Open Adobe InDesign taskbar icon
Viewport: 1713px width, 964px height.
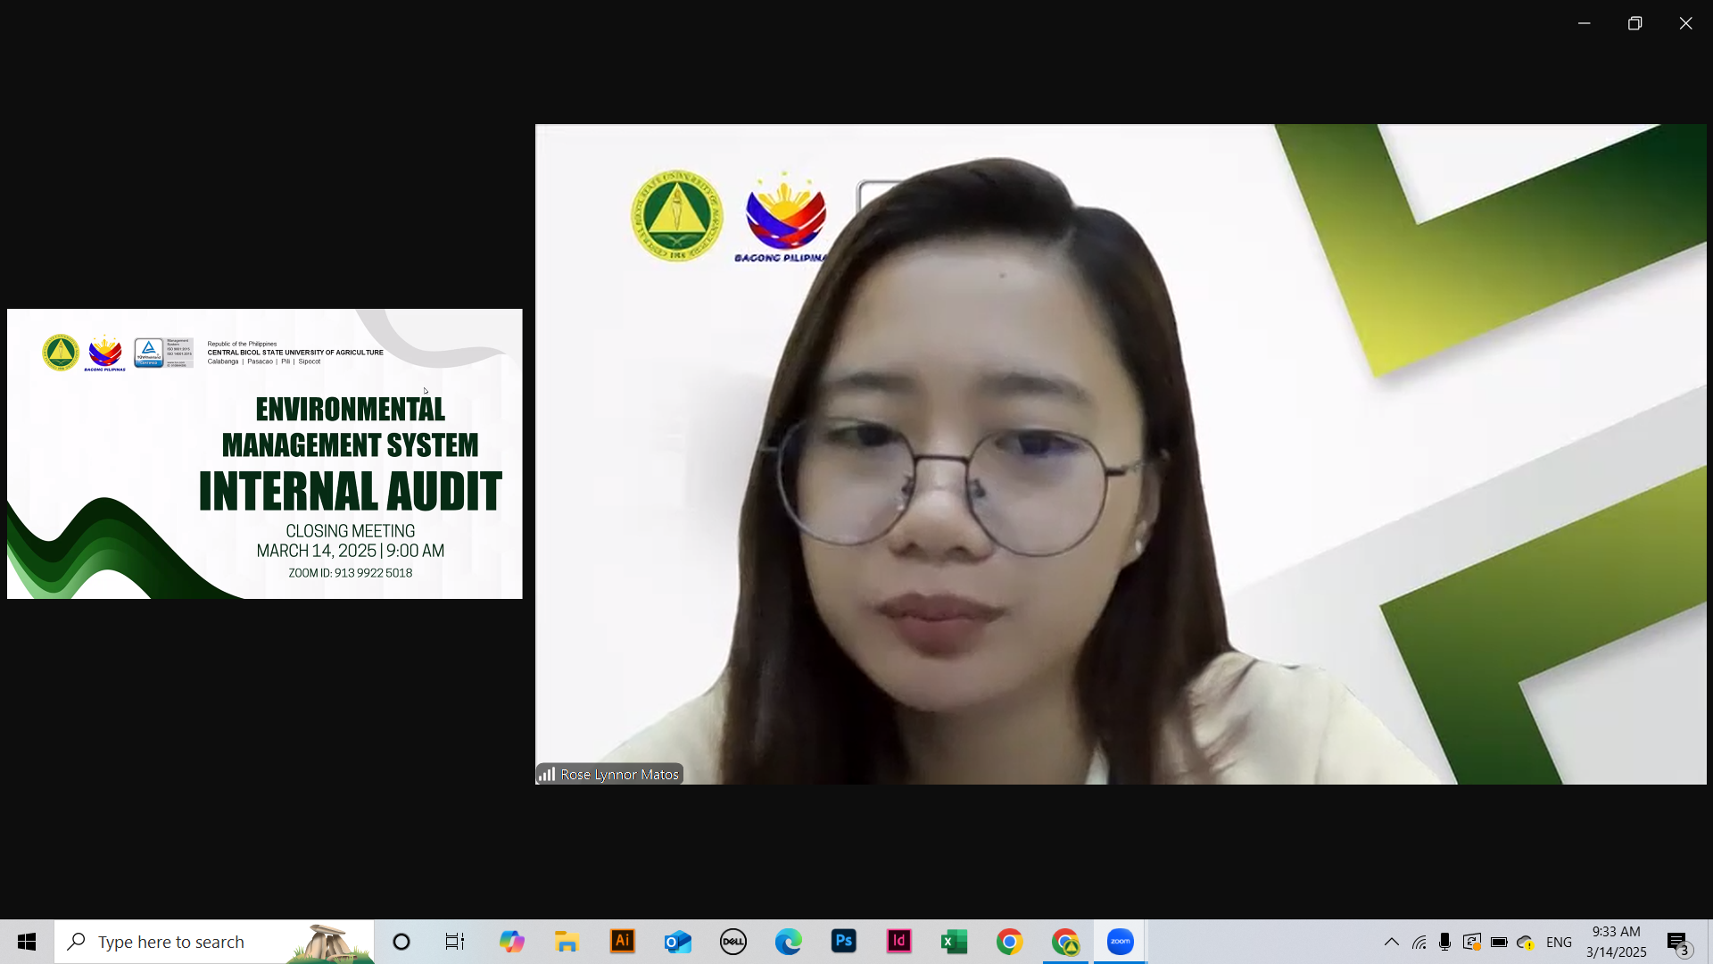coord(898,942)
